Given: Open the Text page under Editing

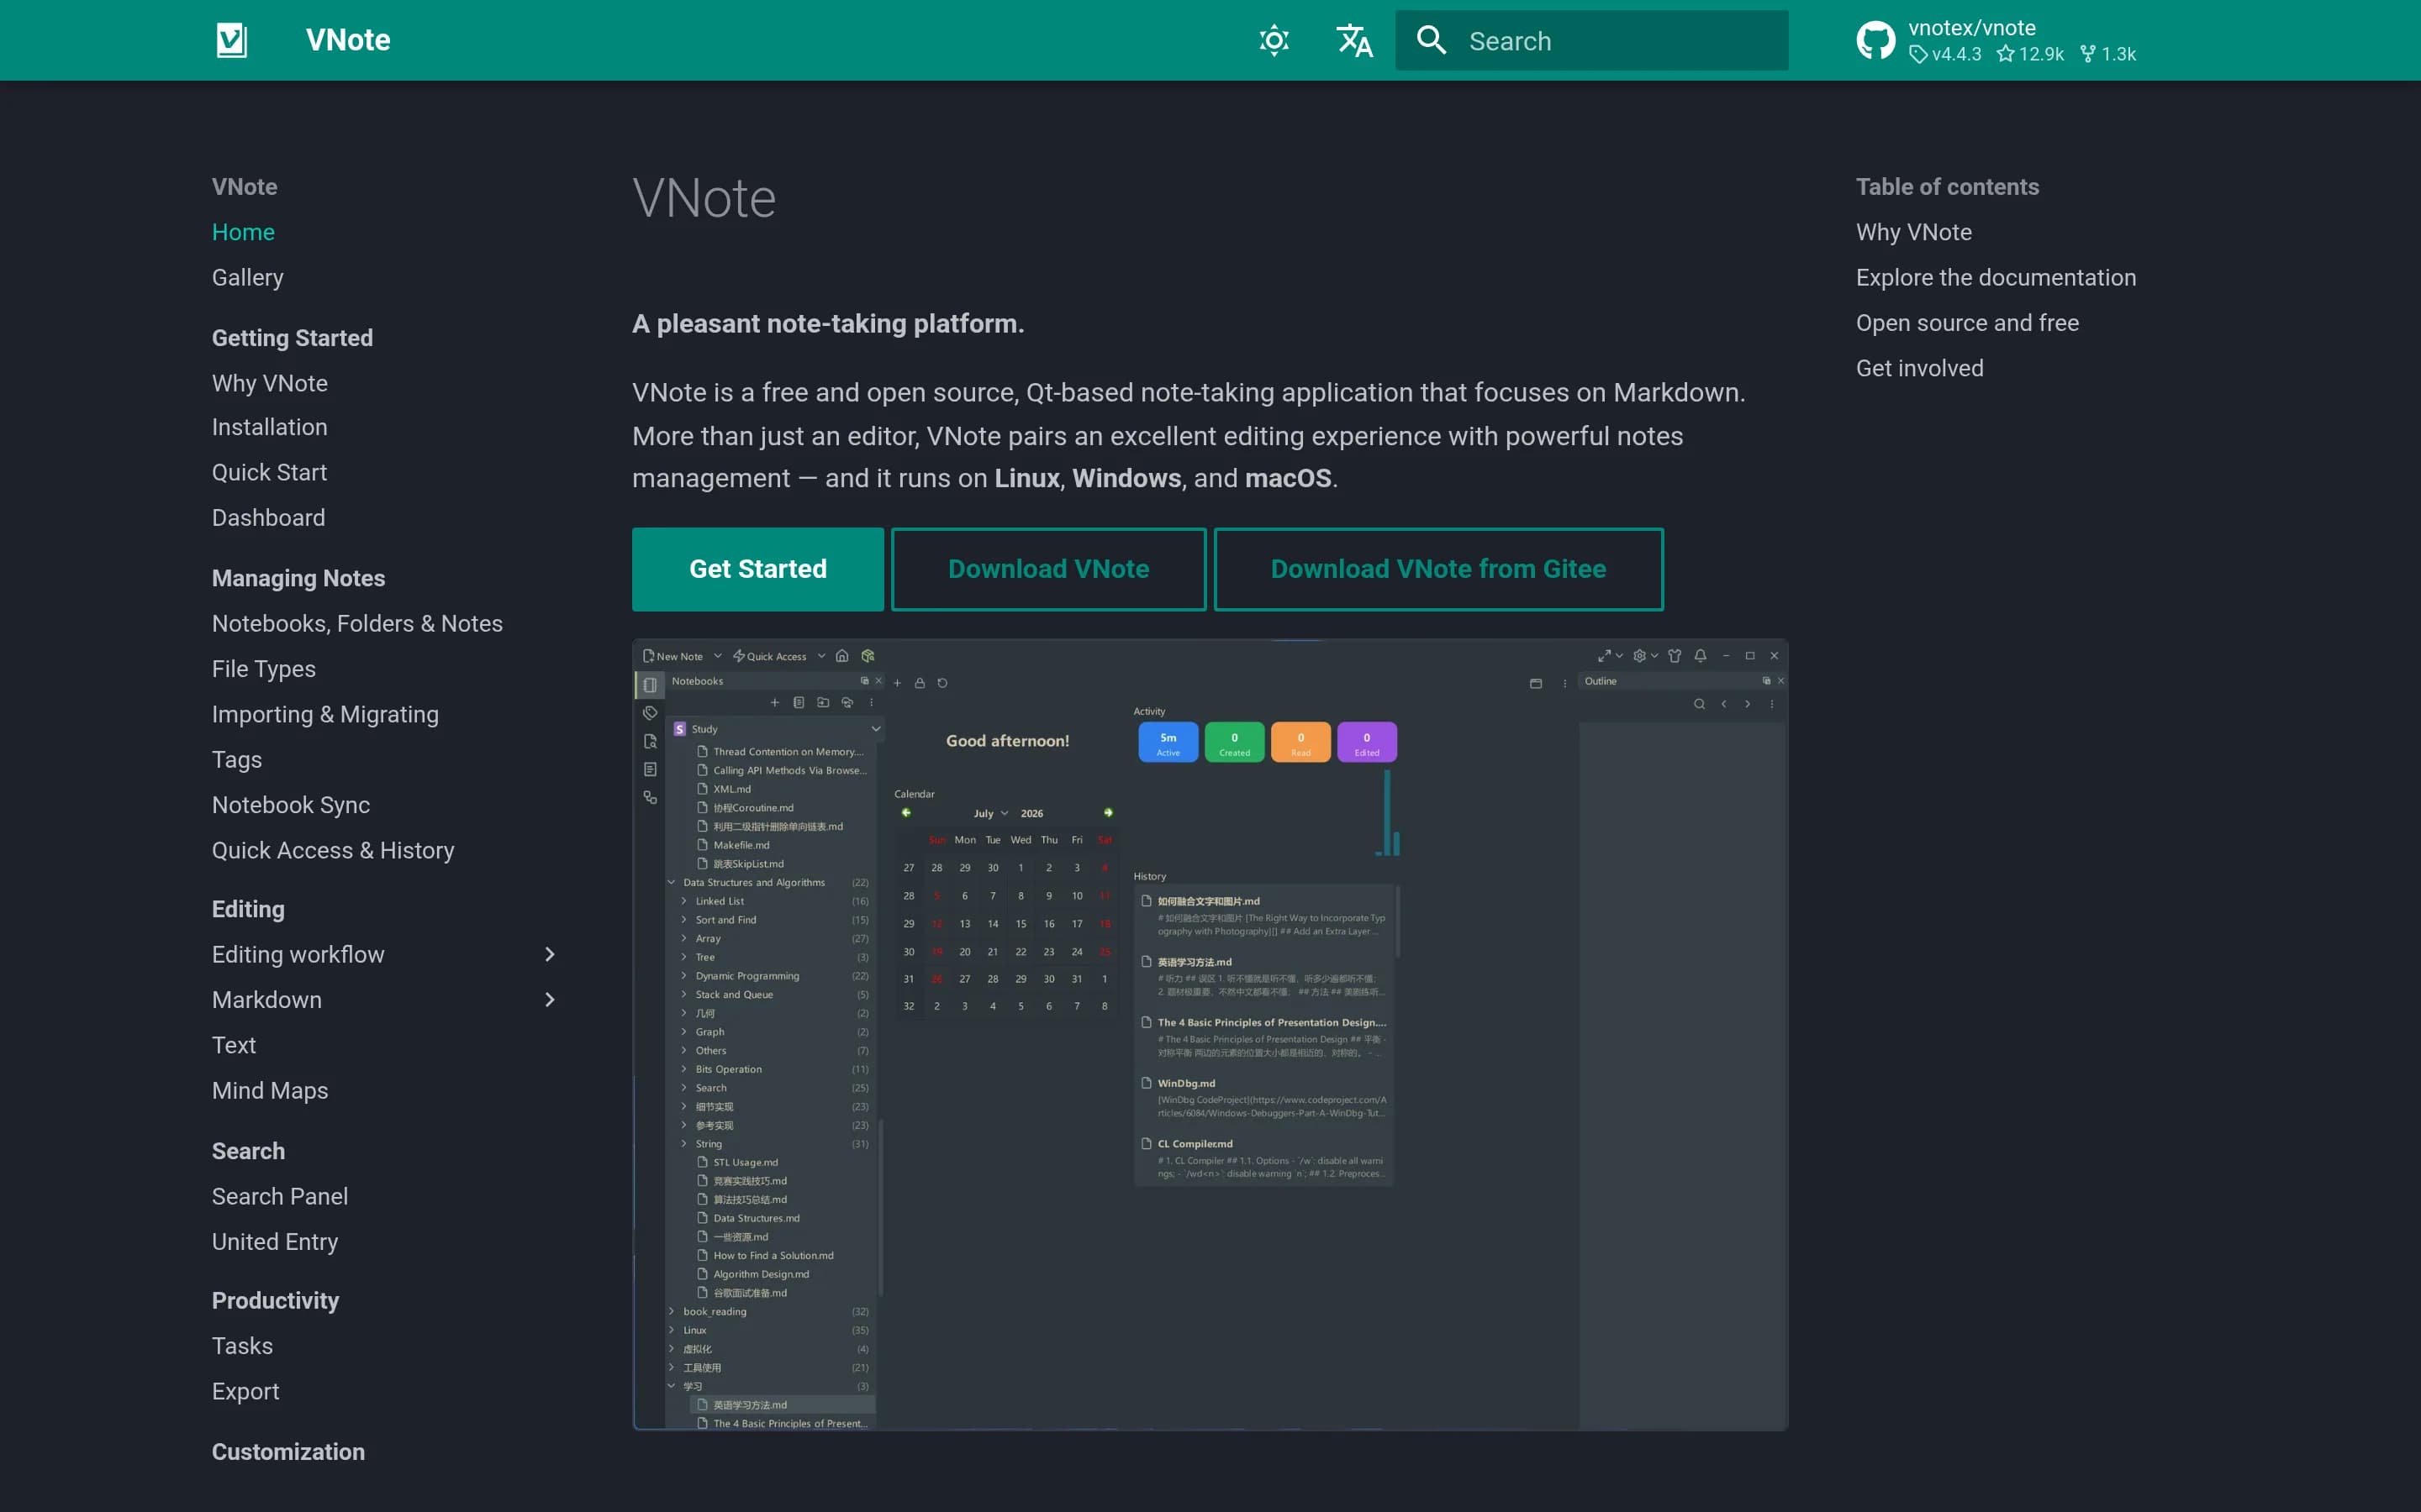Looking at the screenshot, I should (x=233, y=1045).
